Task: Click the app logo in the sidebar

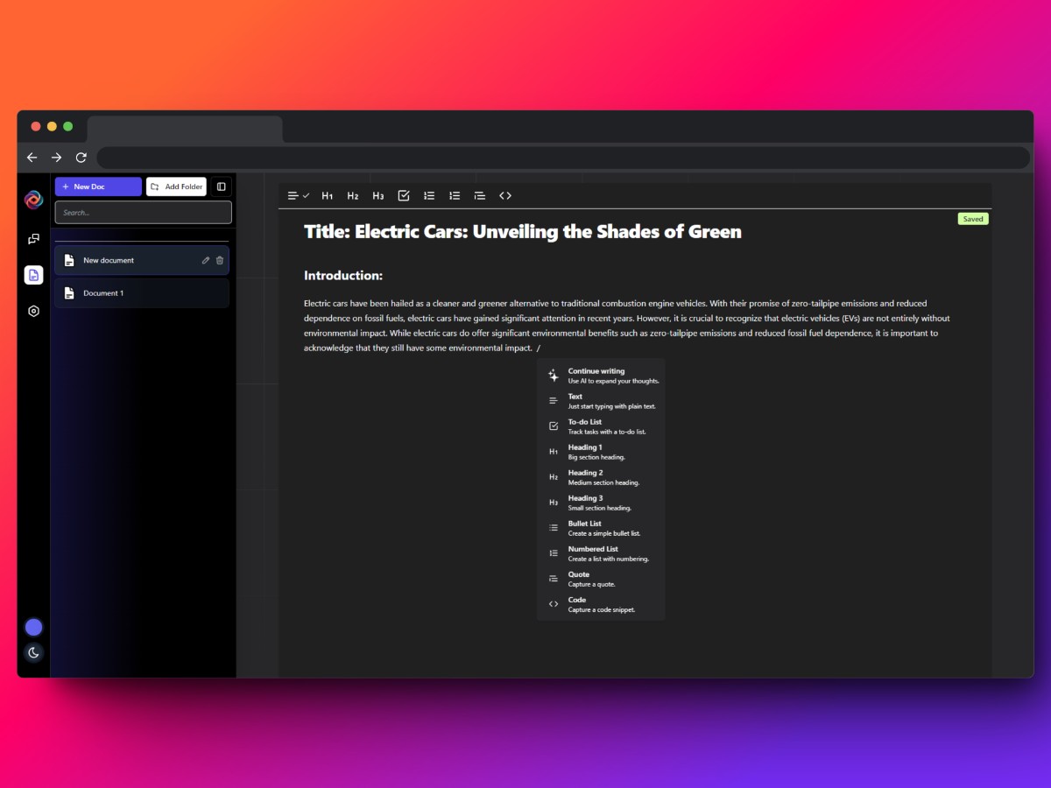Action: pyautogui.click(x=33, y=200)
